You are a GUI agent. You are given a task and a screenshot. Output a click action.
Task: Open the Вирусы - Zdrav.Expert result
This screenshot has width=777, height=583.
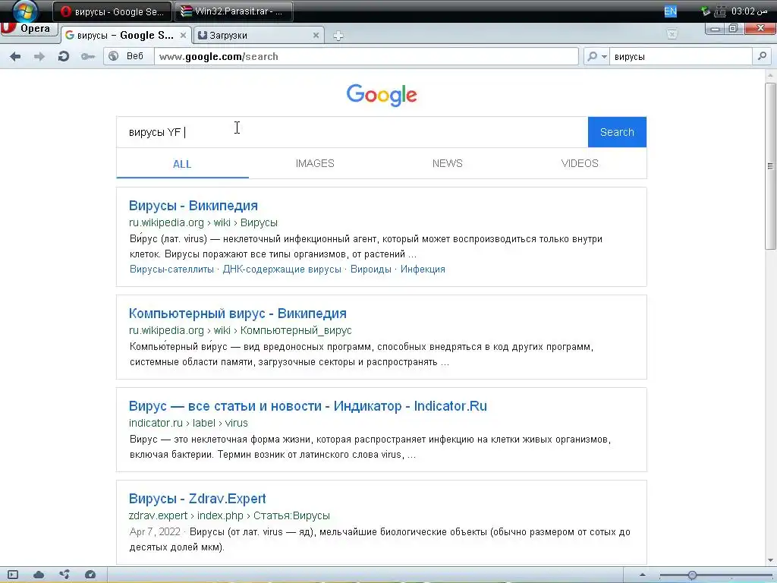click(197, 499)
